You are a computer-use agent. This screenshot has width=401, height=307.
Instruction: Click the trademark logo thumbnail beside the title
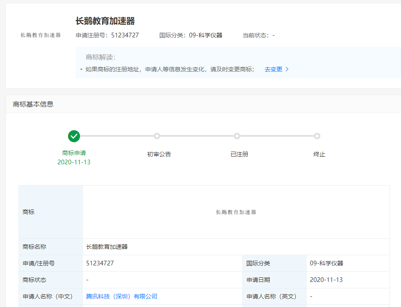pyautogui.click(x=41, y=35)
